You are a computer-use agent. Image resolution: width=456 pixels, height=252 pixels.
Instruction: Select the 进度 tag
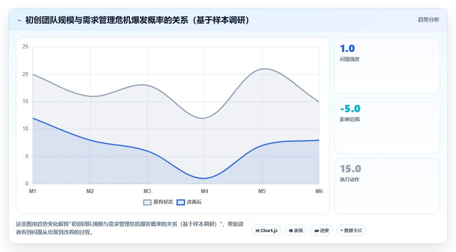[322, 230]
